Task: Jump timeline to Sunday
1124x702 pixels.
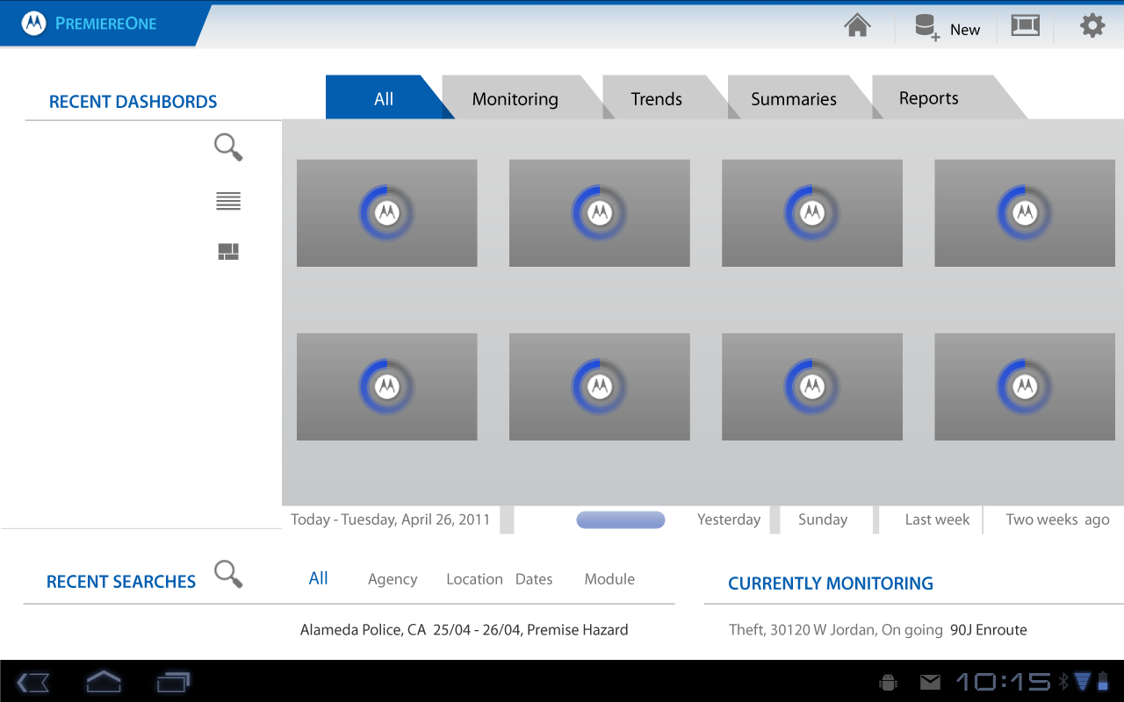Action: click(x=823, y=519)
